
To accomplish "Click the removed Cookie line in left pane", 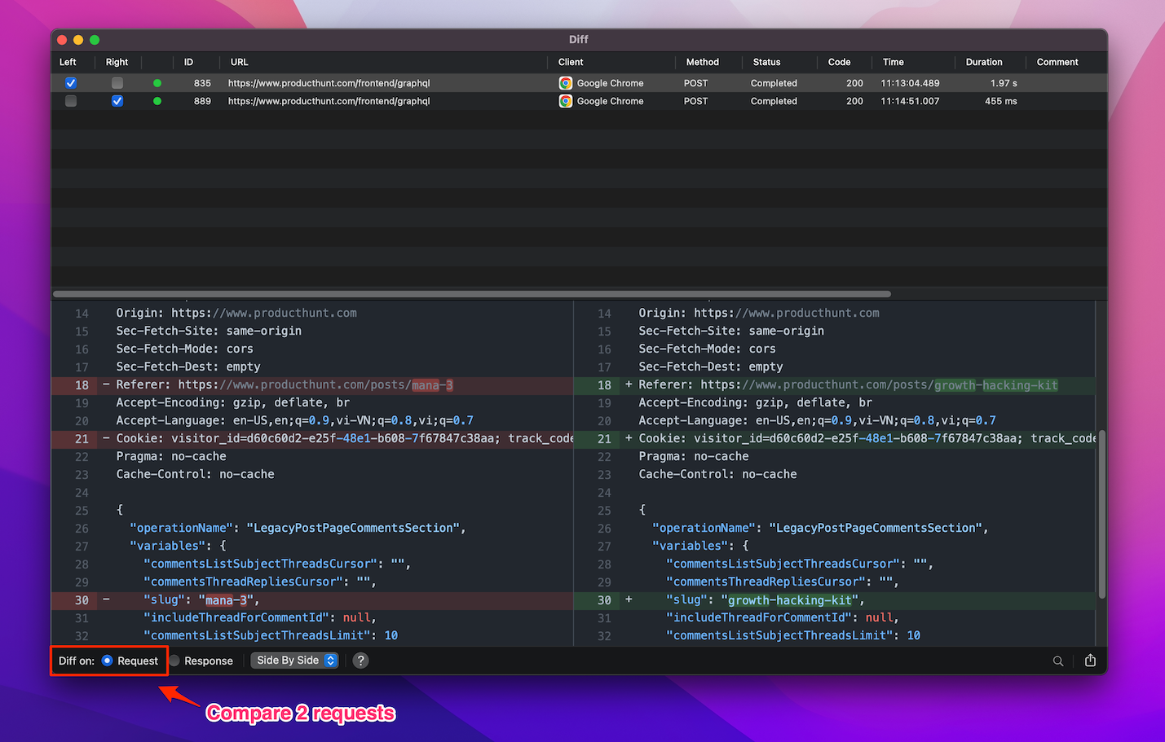I will [312, 439].
